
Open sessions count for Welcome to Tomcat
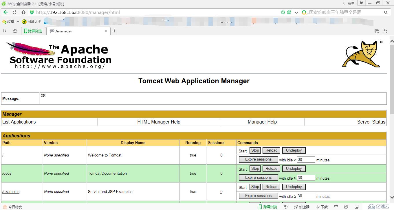[221, 155]
